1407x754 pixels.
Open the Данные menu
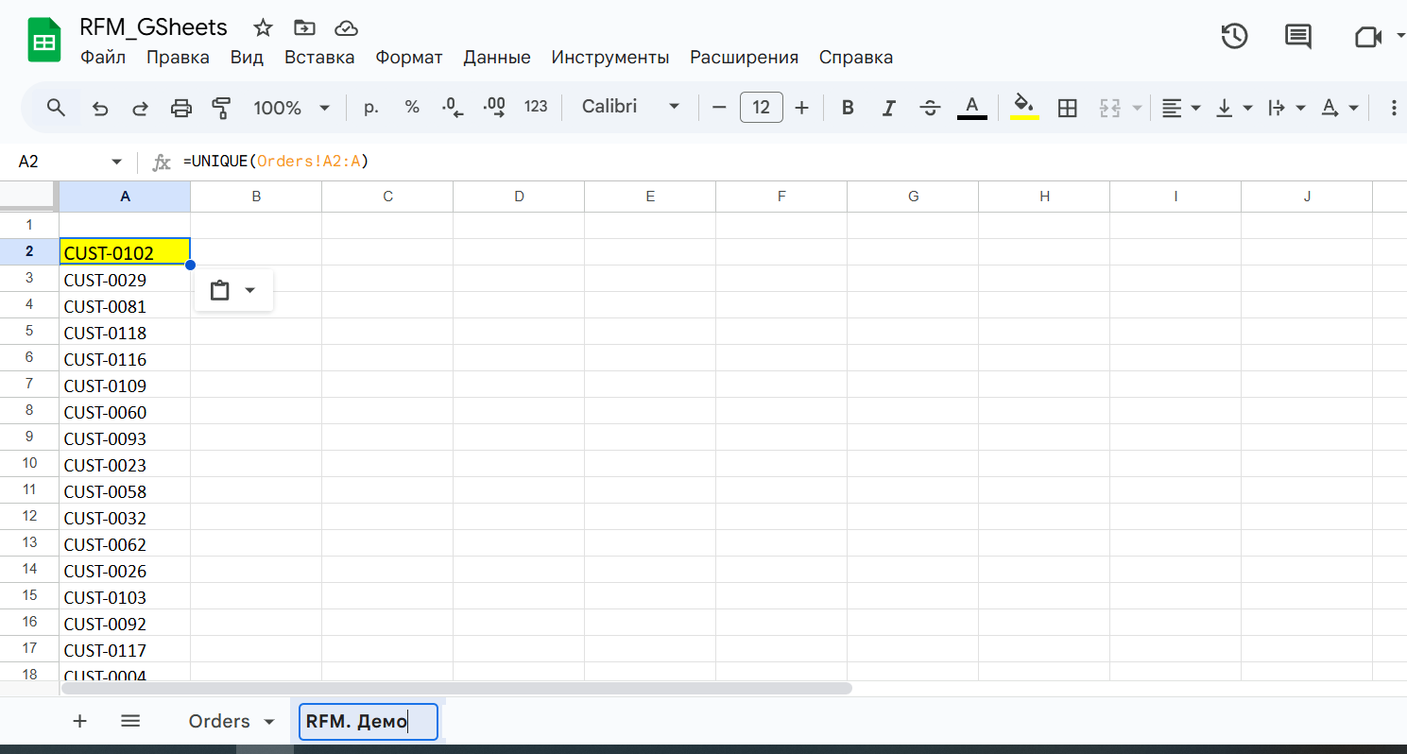click(496, 58)
